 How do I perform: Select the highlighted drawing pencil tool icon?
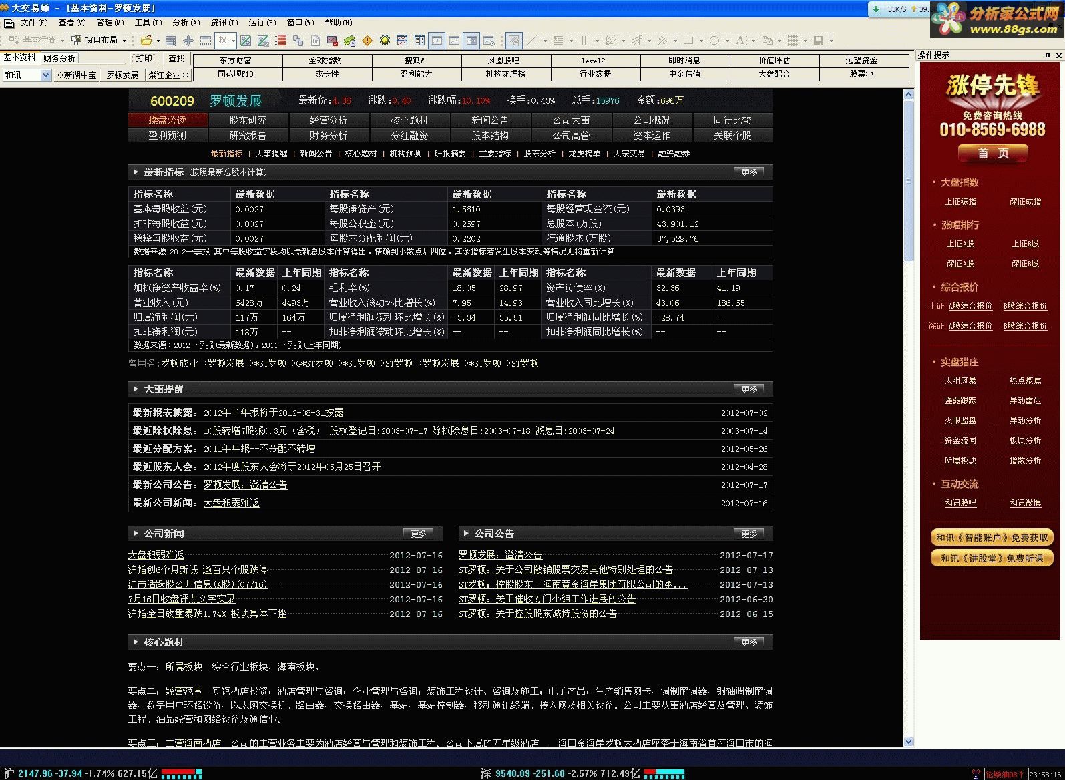(x=514, y=41)
